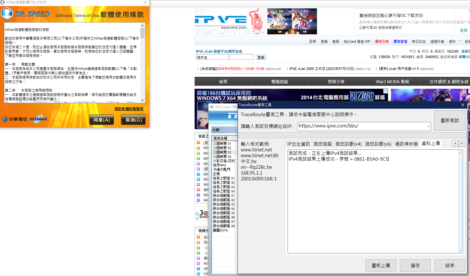Open the 開啟軟體版權聲明 copyright link
Image resolution: width=470 pixels, height=276 pixels.
[x=129, y=109]
